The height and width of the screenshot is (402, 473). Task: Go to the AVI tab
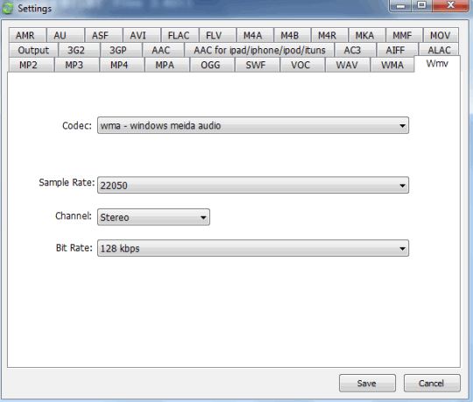pyautogui.click(x=142, y=35)
